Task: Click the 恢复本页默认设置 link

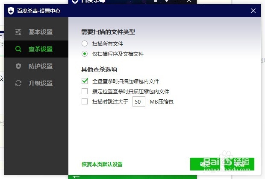Action: [102, 165]
